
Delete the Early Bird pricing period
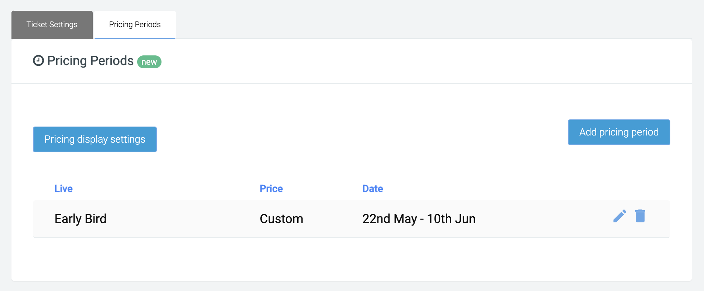tap(640, 216)
